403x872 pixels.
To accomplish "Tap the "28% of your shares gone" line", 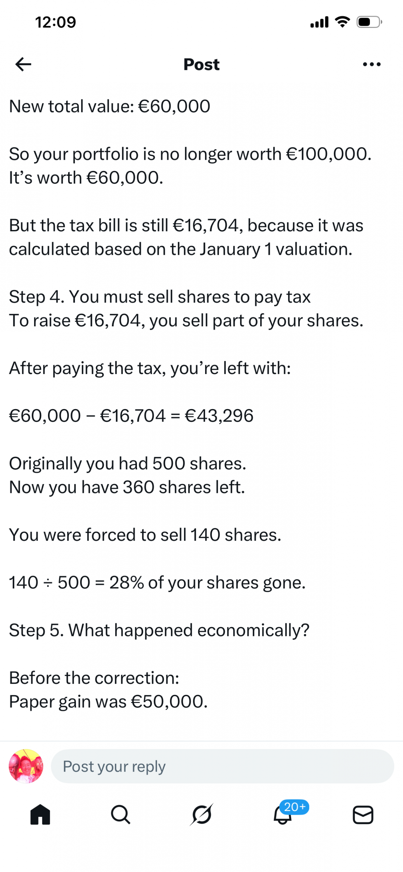I will pyautogui.click(x=157, y=582).
